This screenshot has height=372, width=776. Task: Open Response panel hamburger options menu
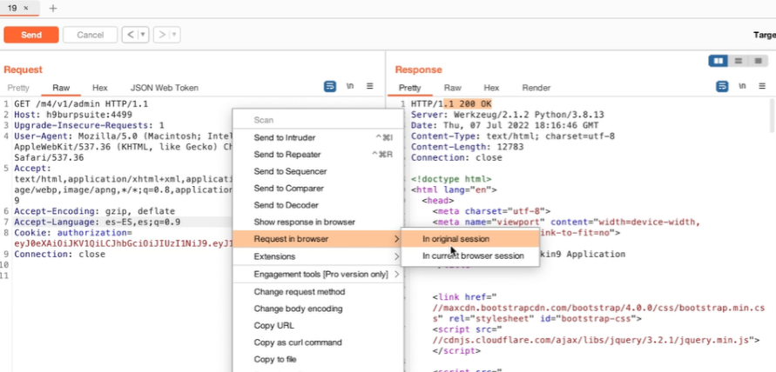tap(762, 86)
